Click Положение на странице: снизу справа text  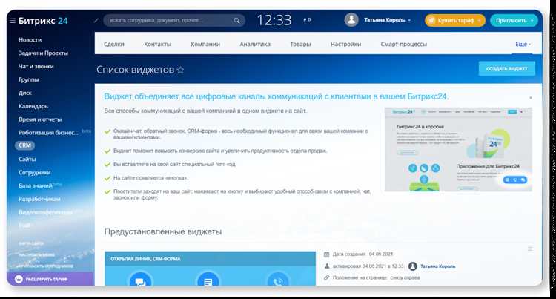[376, 277]
